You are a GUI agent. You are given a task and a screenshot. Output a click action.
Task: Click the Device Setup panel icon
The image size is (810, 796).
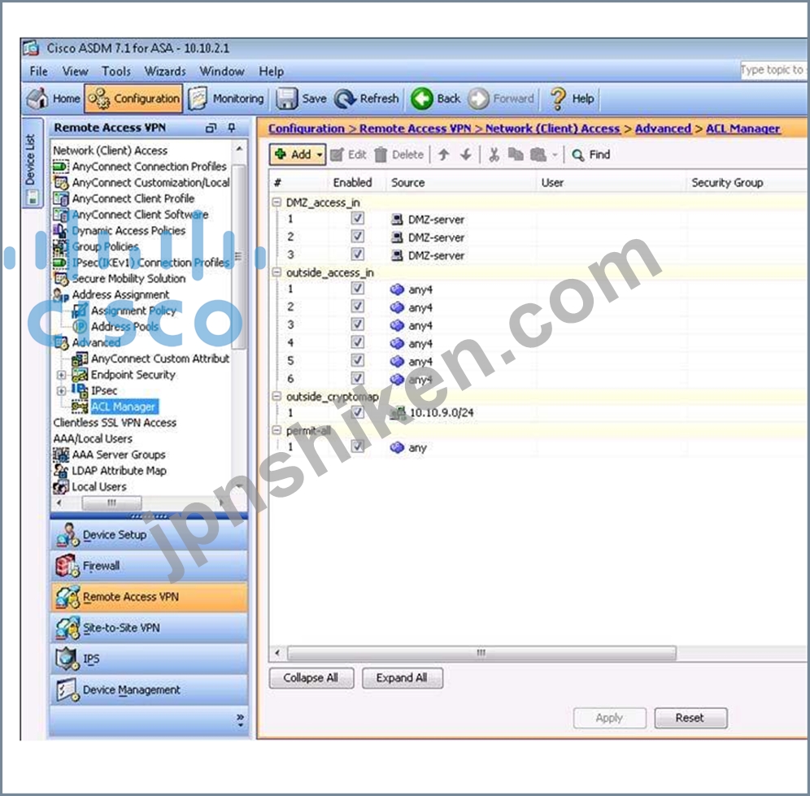(67, 535)
